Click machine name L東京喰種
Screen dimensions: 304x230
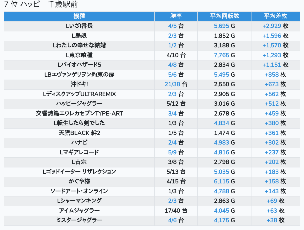point(79,55)
